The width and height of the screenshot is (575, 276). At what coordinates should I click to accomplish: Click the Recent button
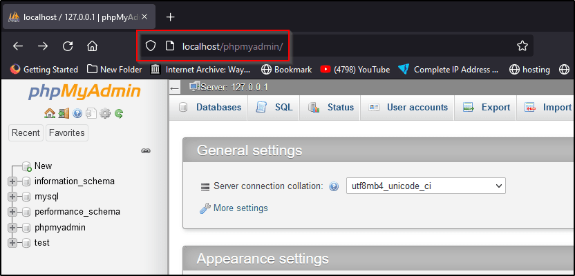(26, 133)
